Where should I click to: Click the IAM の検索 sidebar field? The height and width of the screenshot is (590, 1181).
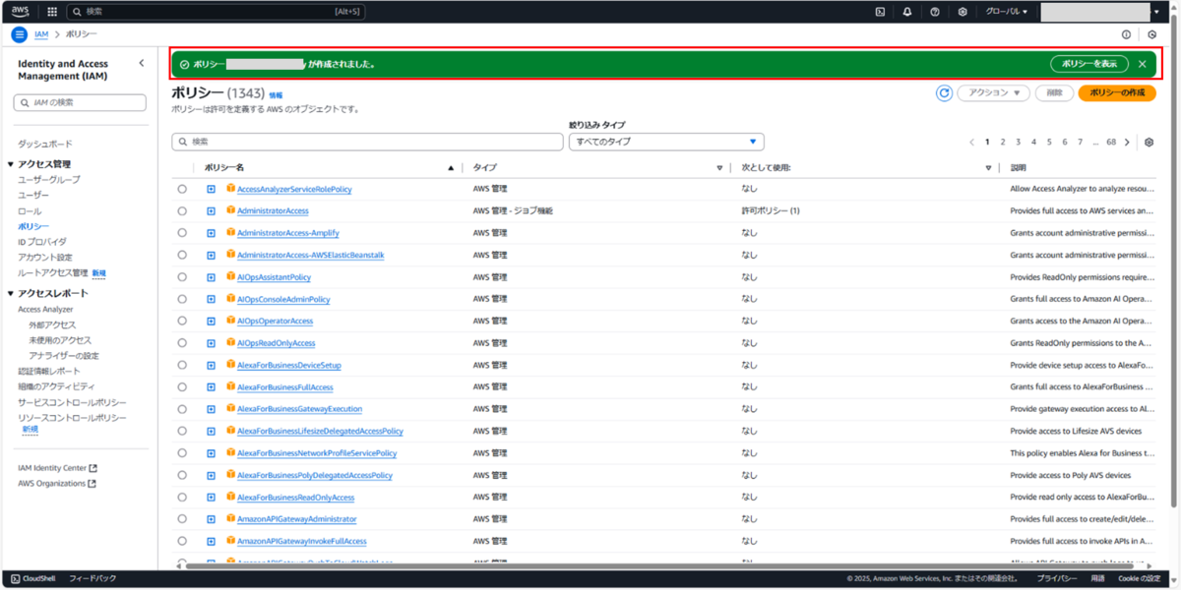tap(80, 102)
